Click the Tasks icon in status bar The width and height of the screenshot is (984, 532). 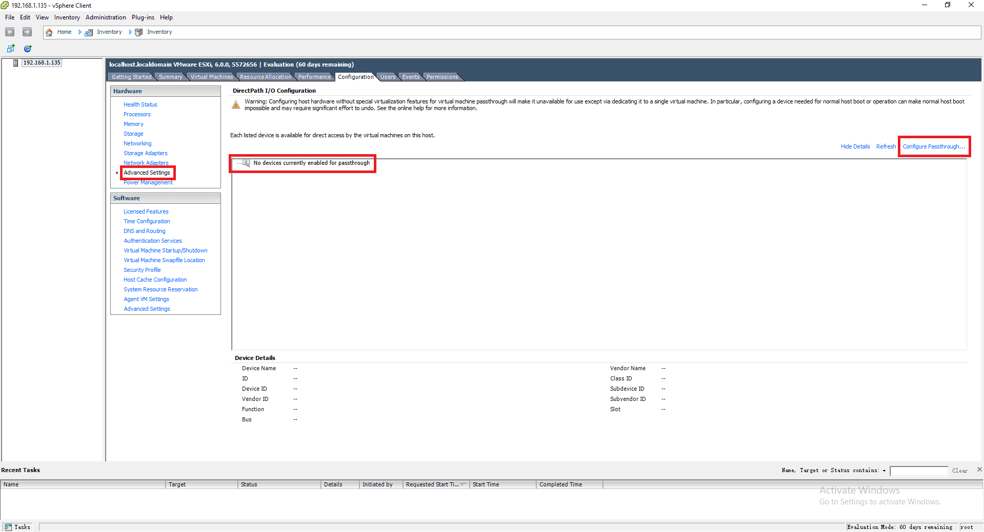click(x=8, y=527)
